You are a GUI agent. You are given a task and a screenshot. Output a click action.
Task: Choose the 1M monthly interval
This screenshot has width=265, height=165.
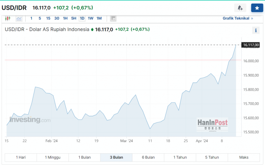[99, 18]
